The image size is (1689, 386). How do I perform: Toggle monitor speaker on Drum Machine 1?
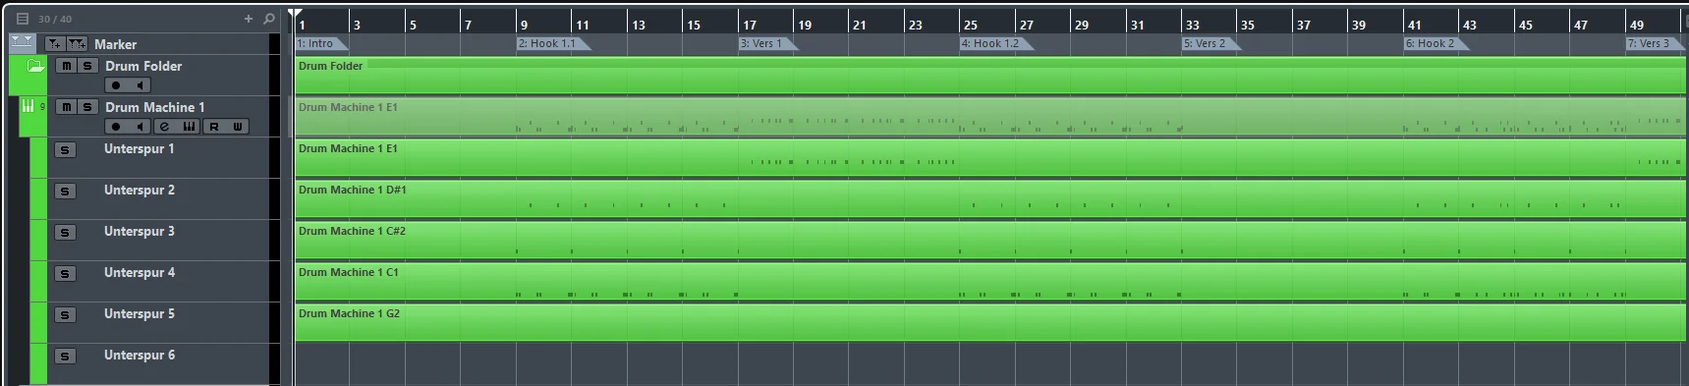140,127
